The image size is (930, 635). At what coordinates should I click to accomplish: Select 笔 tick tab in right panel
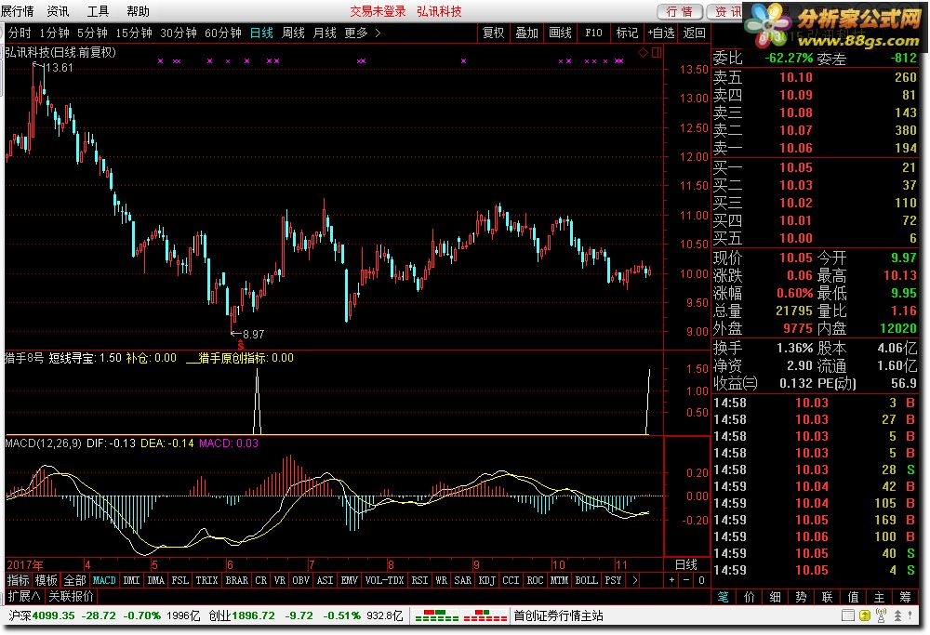(x=724, y=597)
